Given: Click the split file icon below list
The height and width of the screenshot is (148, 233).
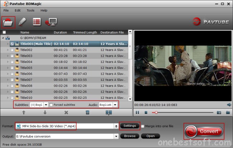Looking at the screenshot, I should click(109, 112).
